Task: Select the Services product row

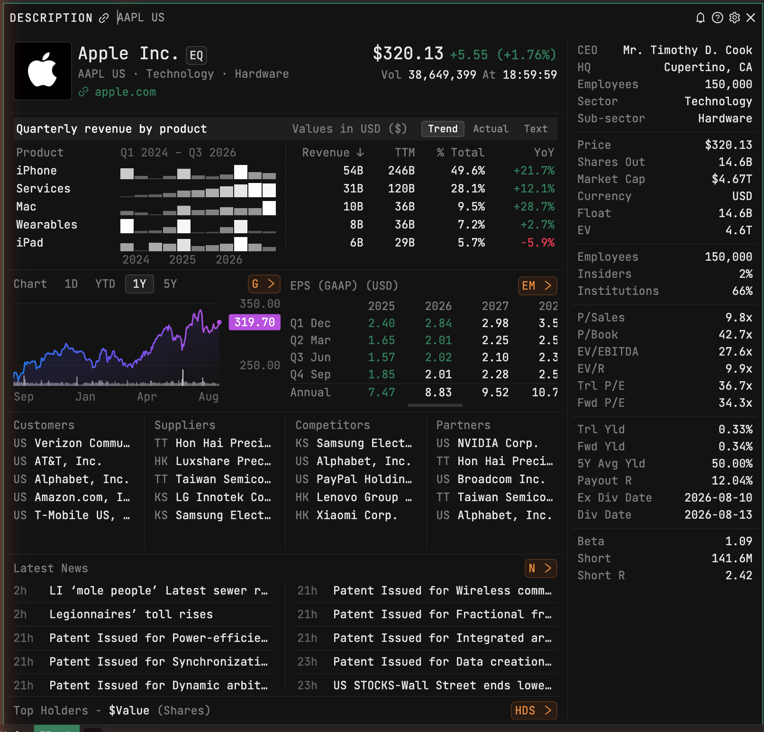Action: [x=285, y=189]
